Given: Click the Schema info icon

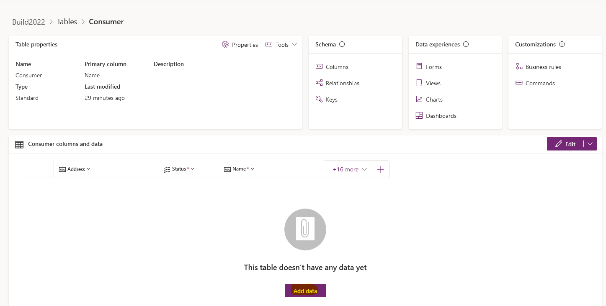Looking at the screenshot, I should 342,44.
